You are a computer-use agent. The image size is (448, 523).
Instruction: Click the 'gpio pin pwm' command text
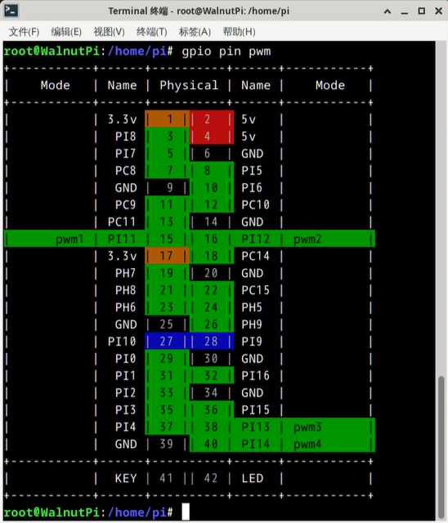226,51
